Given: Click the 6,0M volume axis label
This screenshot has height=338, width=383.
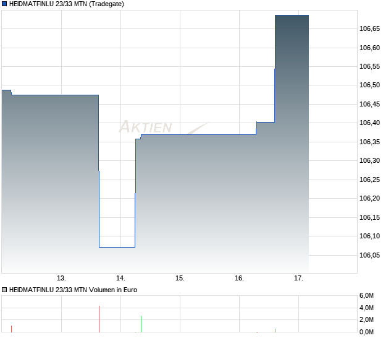Looking at the screenshot, I should (x=366, y=296).
